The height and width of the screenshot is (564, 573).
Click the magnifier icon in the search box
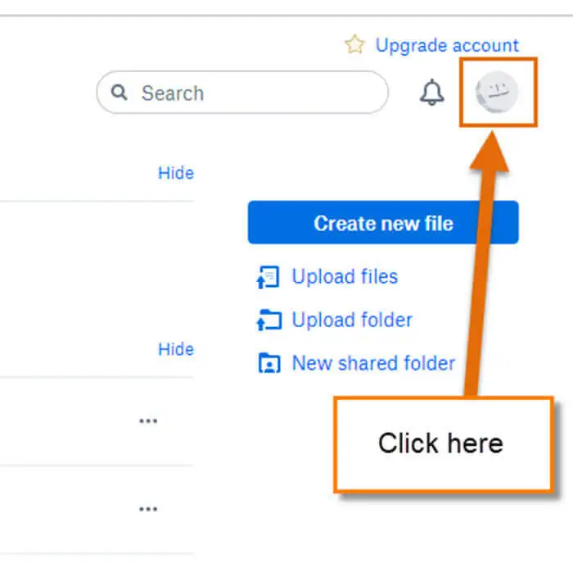120,93
